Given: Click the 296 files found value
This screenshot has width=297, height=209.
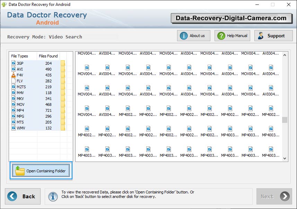Looking at the screenshot, I should (49, 116).
